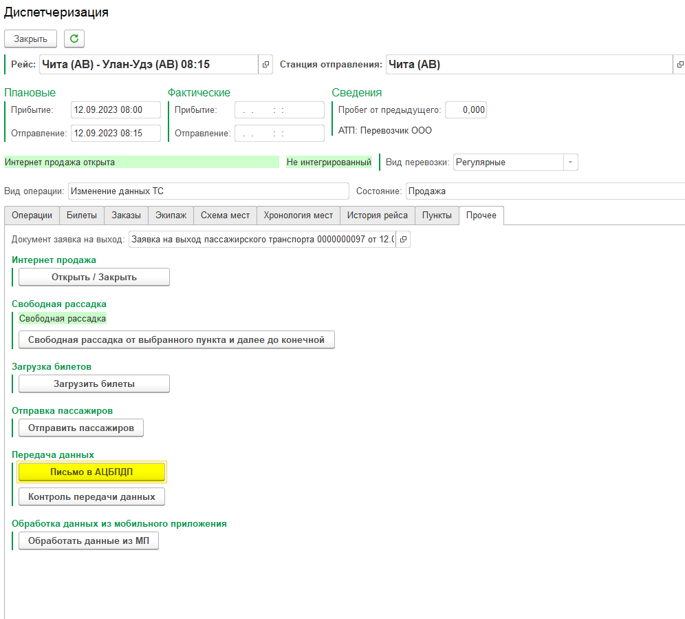Open the Документ заявка на выход link icon
The width and height of the screenshot is (685, 619).
tap(403, 240)
